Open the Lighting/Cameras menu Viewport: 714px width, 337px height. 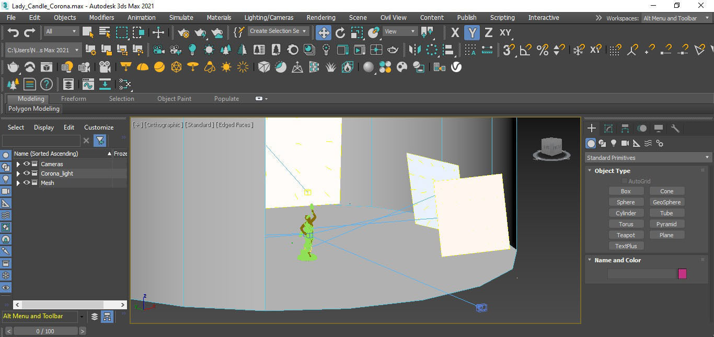[269, 17]
